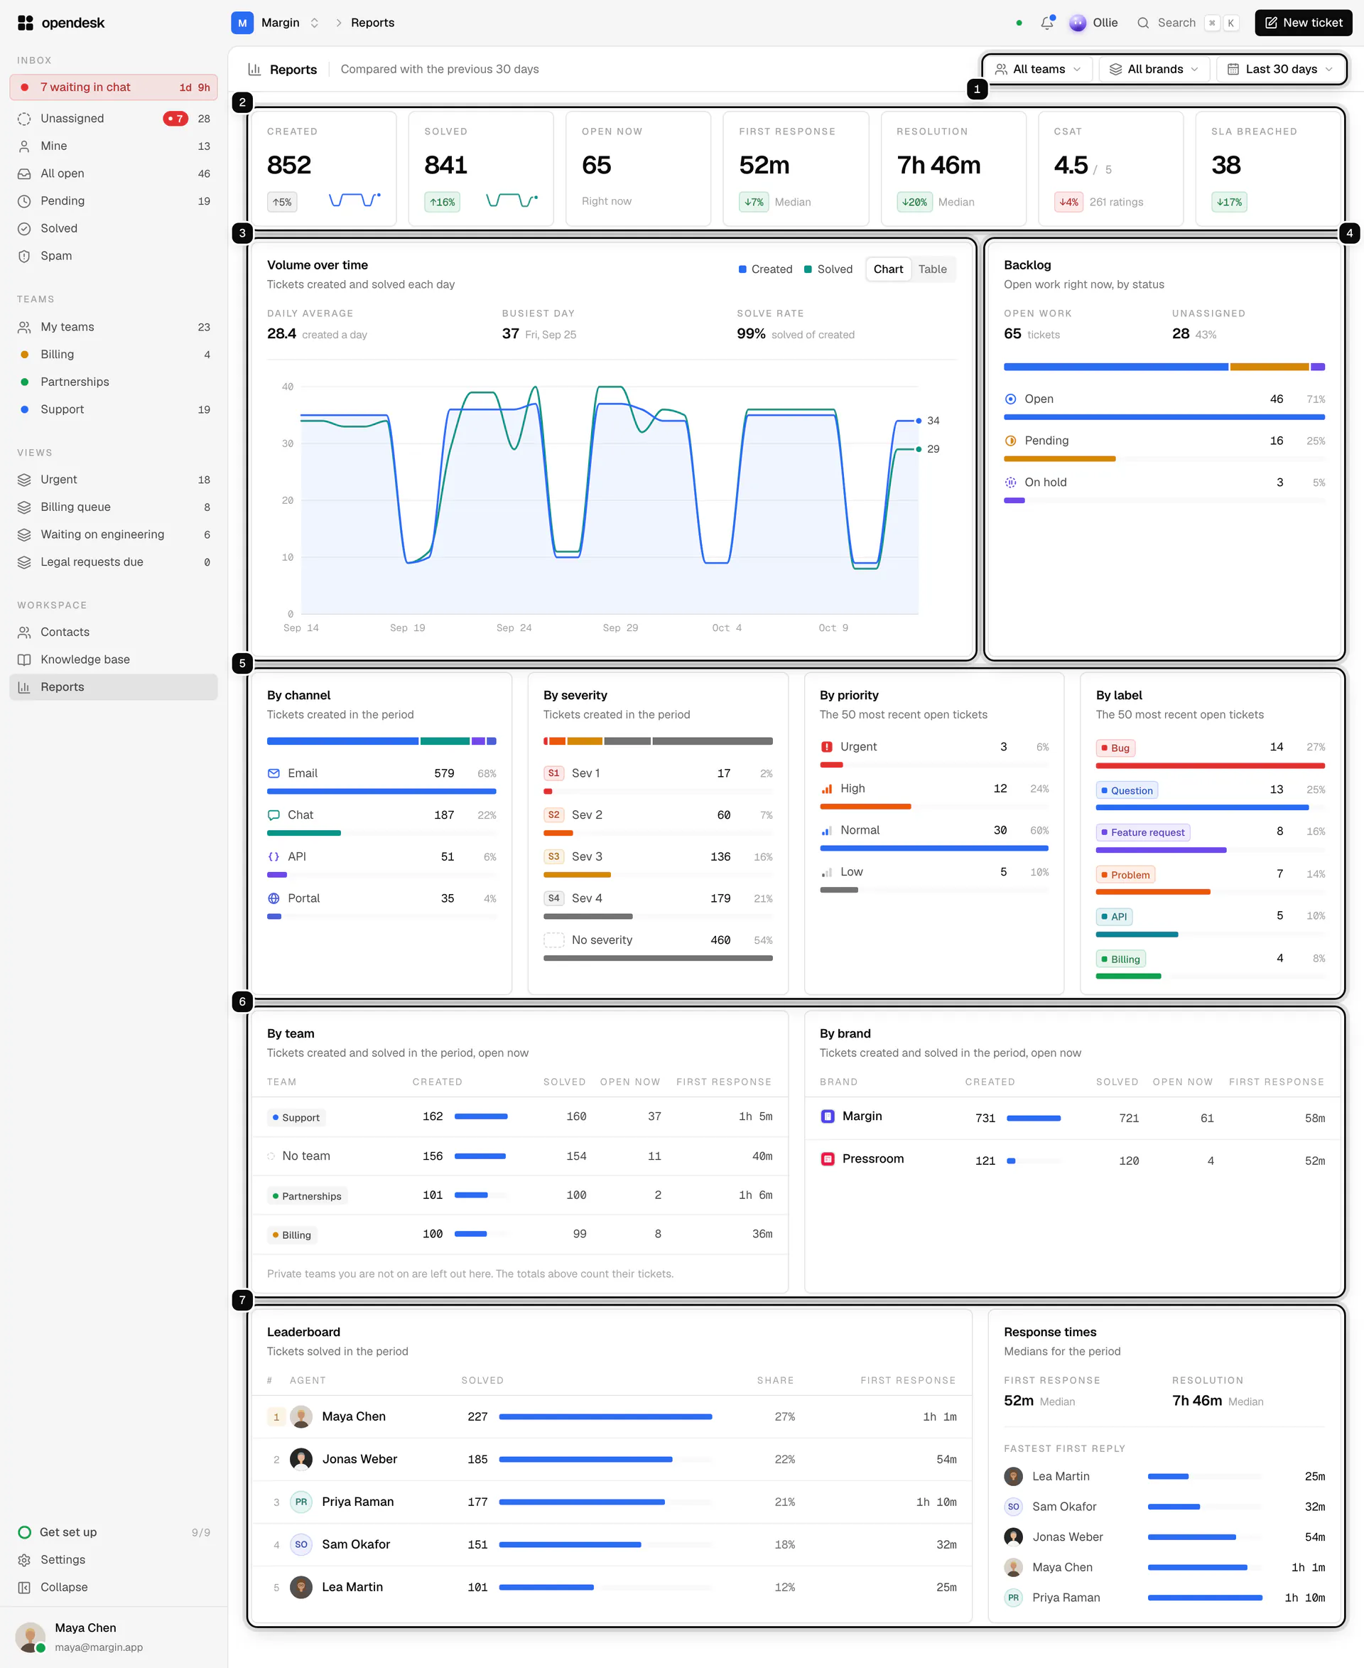This screenshot has width=1364, height=1668.
Task: Click the SLA breached 38 stat card
Action: pos(1267,168)
